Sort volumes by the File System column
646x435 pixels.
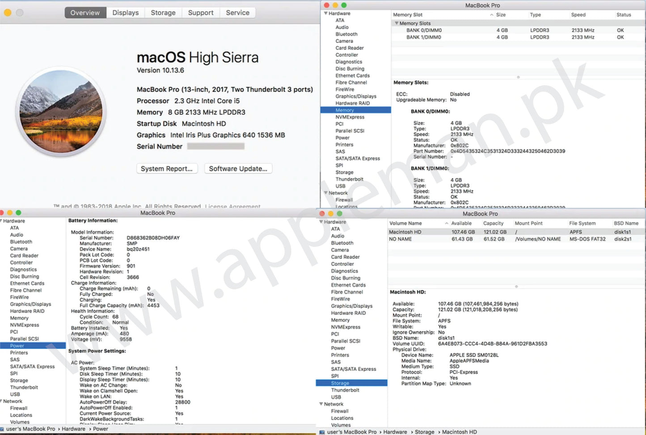tap(582, 223)
